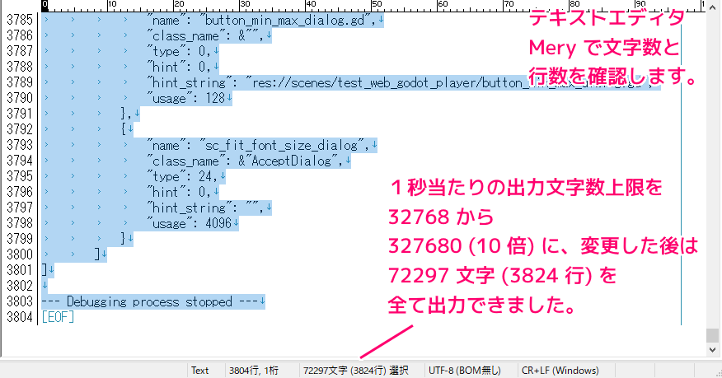Click the "72297文字 (3824行) 選択" status entry
The image size is (722, 378).
[355, 371]
